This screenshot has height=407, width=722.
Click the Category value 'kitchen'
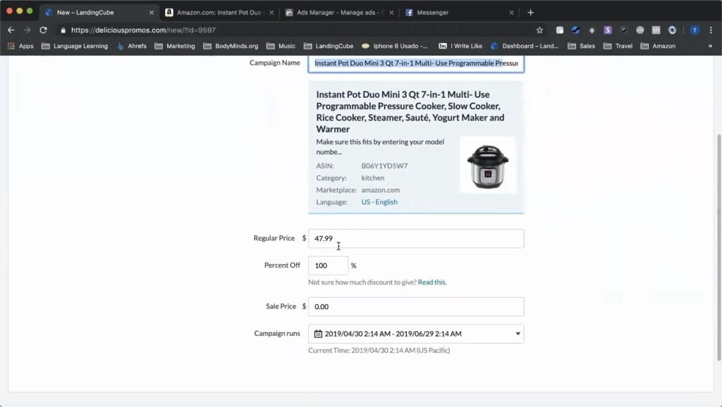372,178
